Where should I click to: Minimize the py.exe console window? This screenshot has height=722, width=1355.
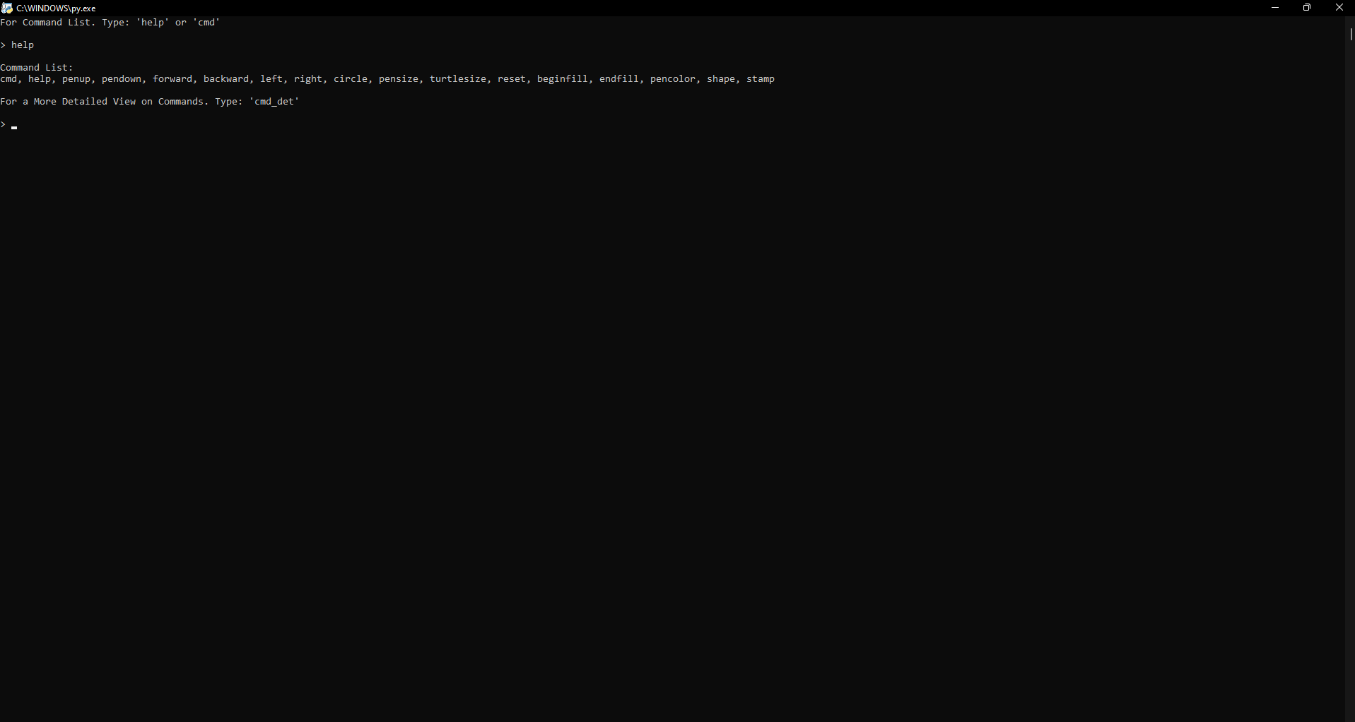pyautogui.click(x=1275, y=8)
